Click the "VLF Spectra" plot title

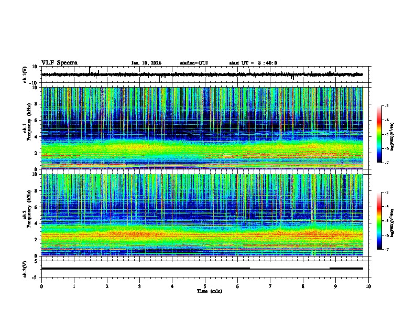click(x=59, y=63)
